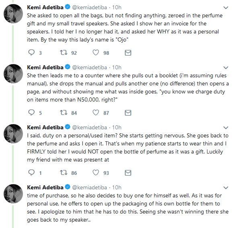This screenshot has width=235, height=228.
Task: Reply to the tweet with 1 reply
Action: 31,173
